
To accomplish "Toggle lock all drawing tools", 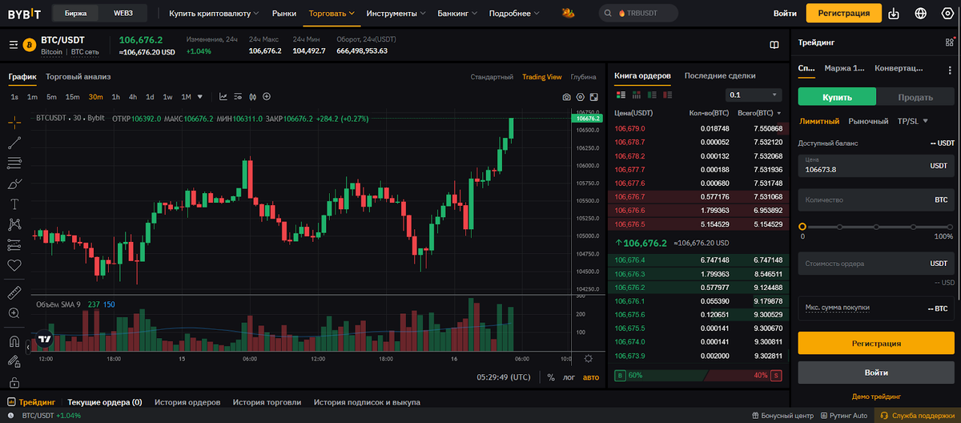I will point(14,382).
